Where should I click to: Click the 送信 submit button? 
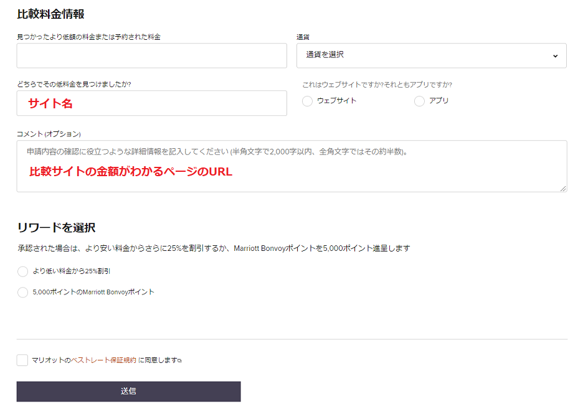129,392
